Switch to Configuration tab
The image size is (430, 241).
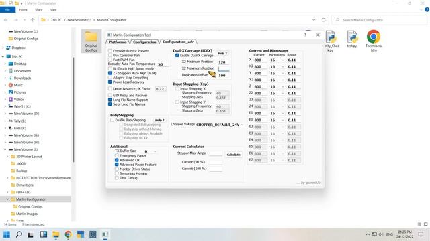(144, 42)
